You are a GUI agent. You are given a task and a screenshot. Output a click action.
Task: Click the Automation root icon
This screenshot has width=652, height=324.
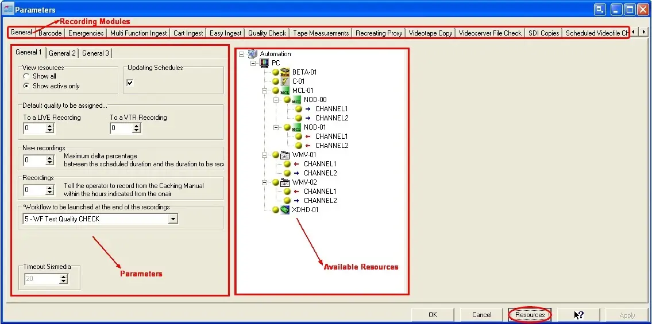click(253, 54)
